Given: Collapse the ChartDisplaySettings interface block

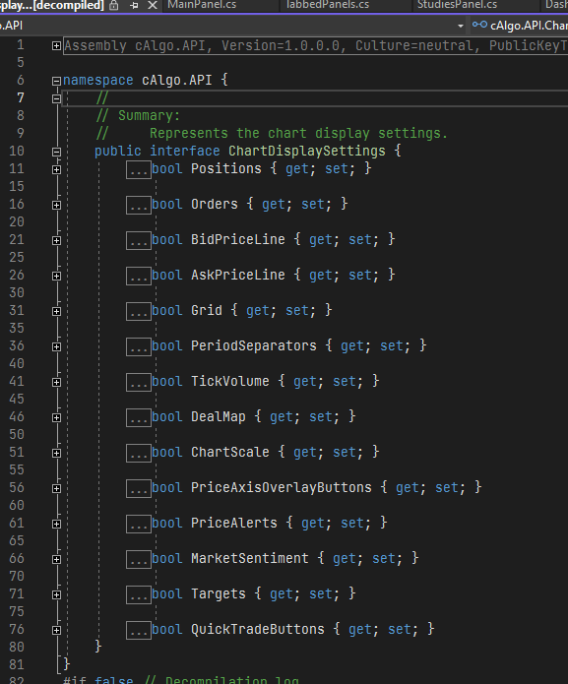Looking at the screenshot, I should 56,152.
